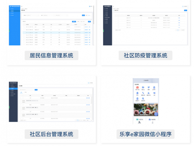
Task: Tap the teal icon below the playground photo
Action: click(x=137, y=120)
